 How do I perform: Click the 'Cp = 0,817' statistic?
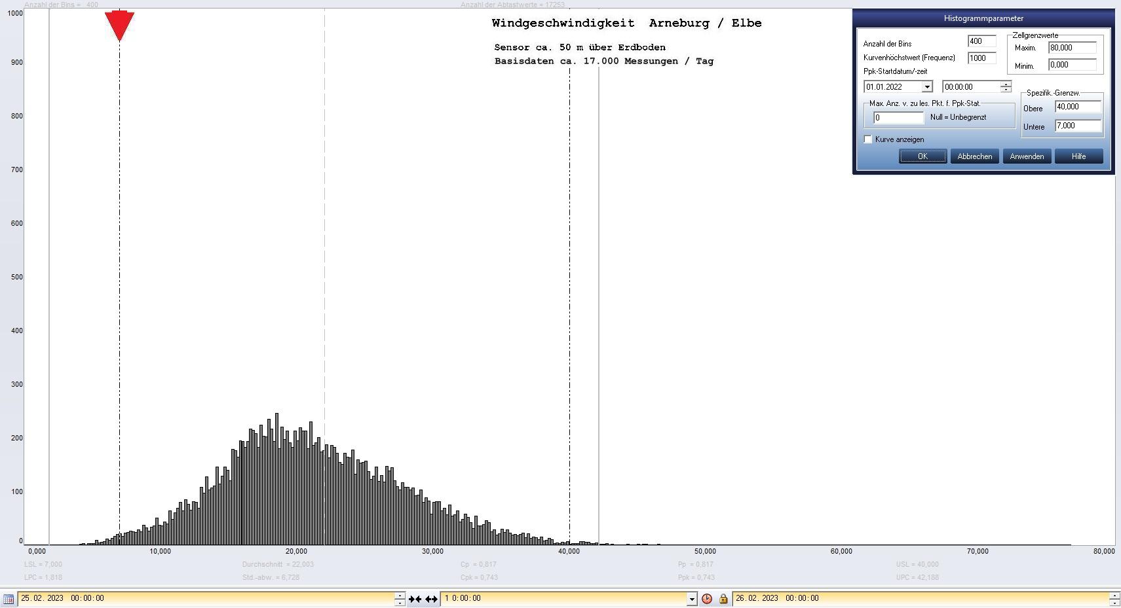click(478, 564)
